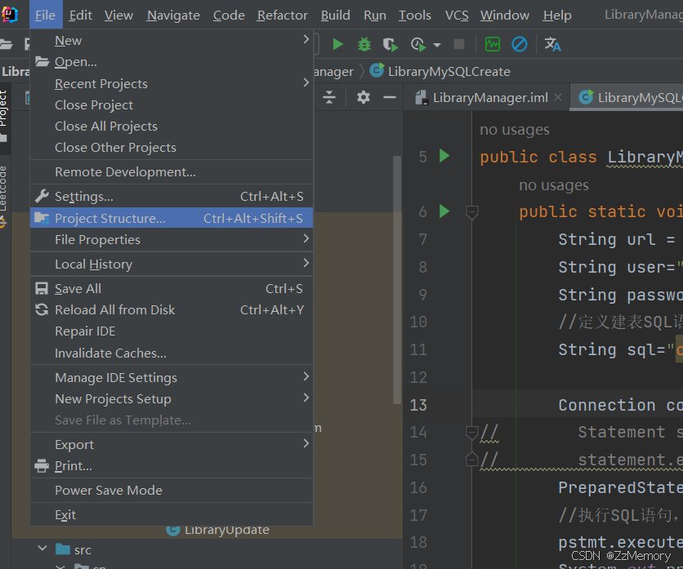The height and width of the screenshot is (569, 683).
Task: Expand Manage IDE Settings submenu
Action: 172,377
